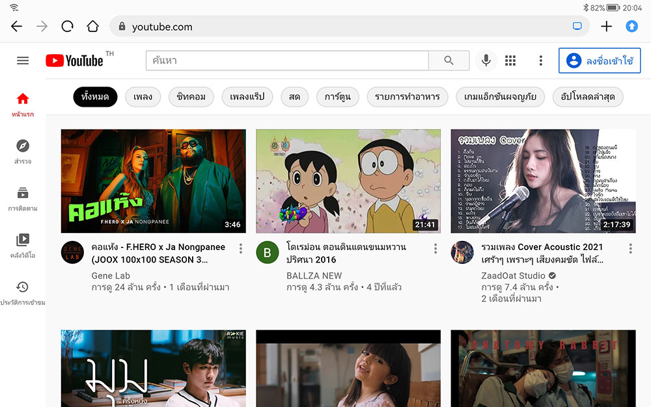Image resolution: width=651 pixels, height=407 pixels.
Task: Select the เพลง filter chip
Action: pyautogui.click(x=143, y=97)
